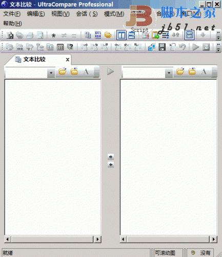The image size is (222, 257).
Task: Click the printer icon in top toolbar
Action: pyautogui.click(x=30, y=35)
